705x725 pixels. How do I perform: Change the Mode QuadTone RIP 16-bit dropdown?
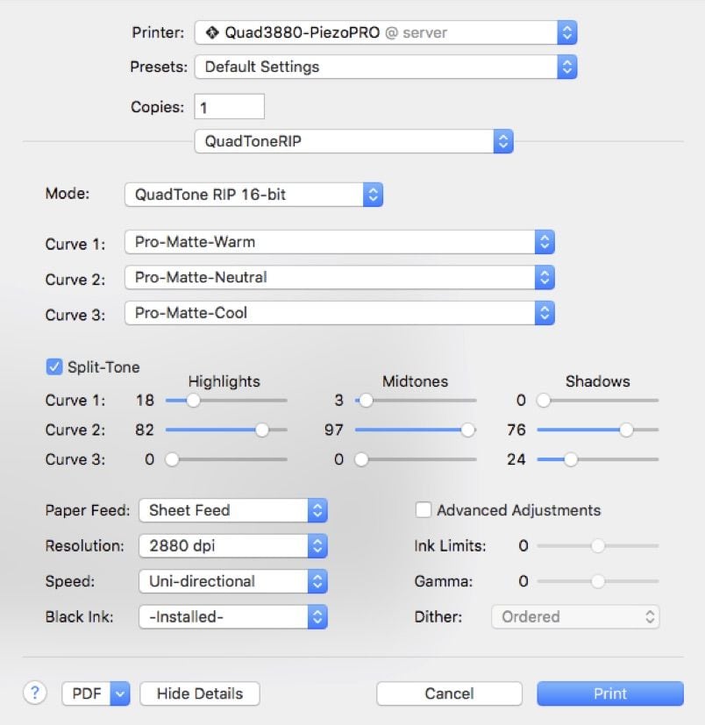253,195
